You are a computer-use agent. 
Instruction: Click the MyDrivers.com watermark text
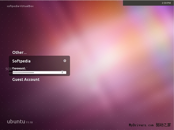pos(141,125)
